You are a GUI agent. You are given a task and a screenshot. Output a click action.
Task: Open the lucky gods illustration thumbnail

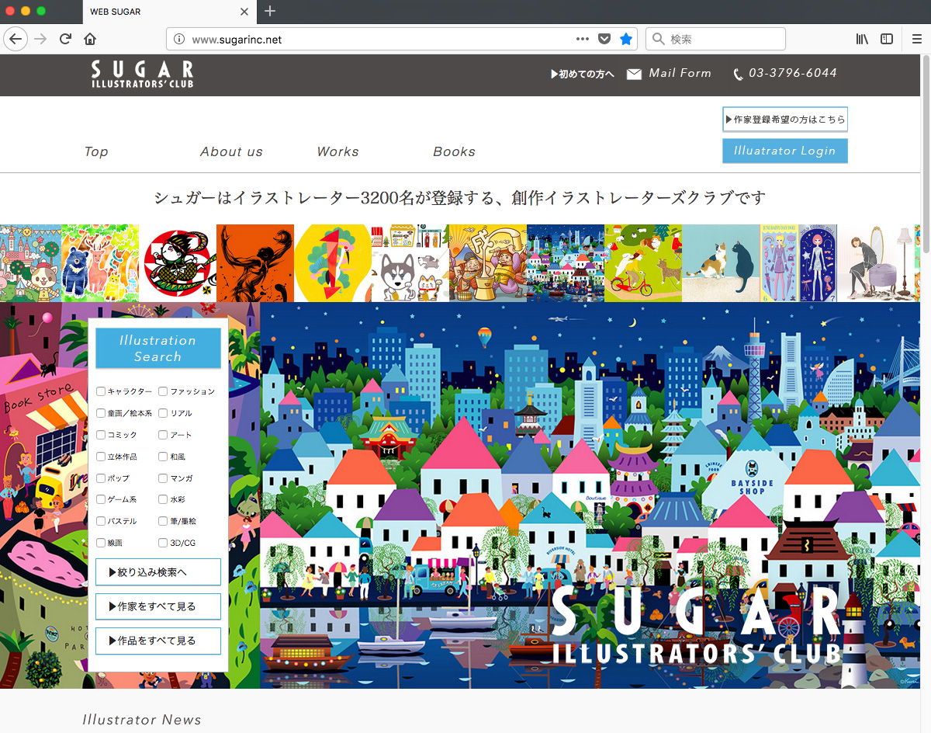click(488, 263)
